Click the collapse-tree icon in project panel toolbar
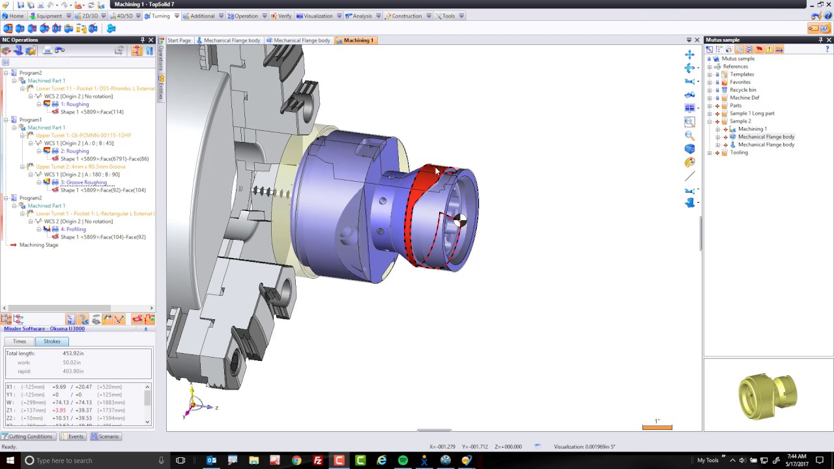 tap(720, 50)
